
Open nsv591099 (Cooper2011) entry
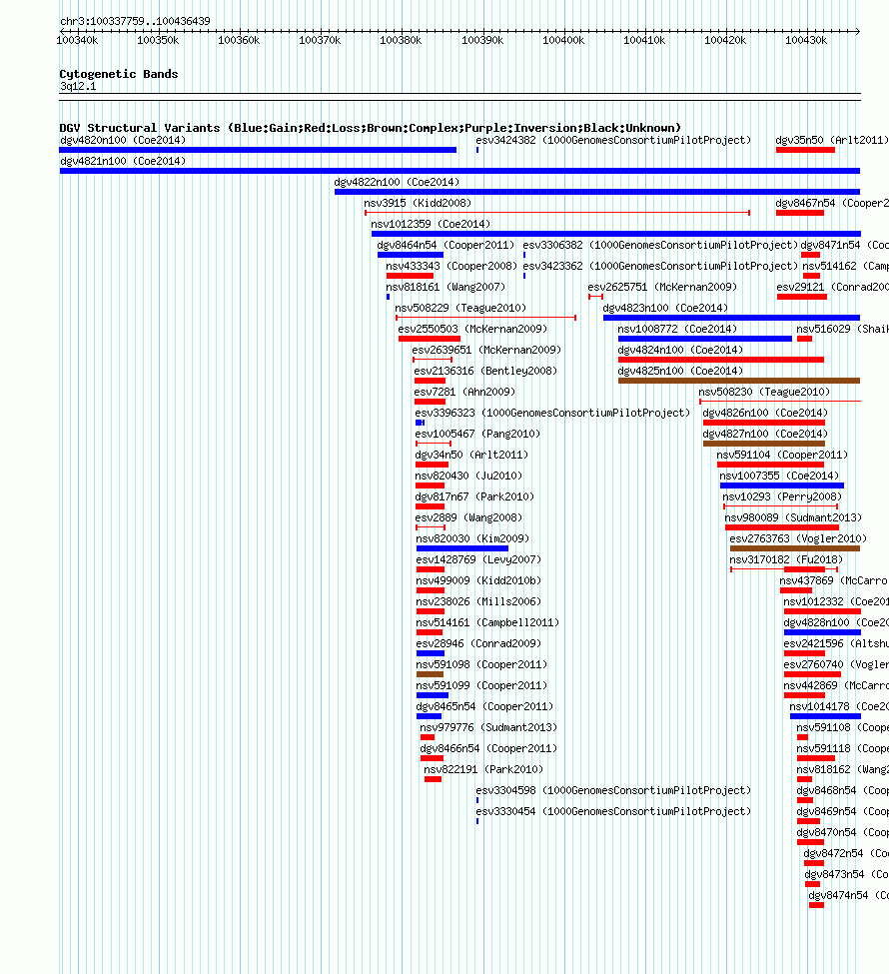click(x=482, y=685)
